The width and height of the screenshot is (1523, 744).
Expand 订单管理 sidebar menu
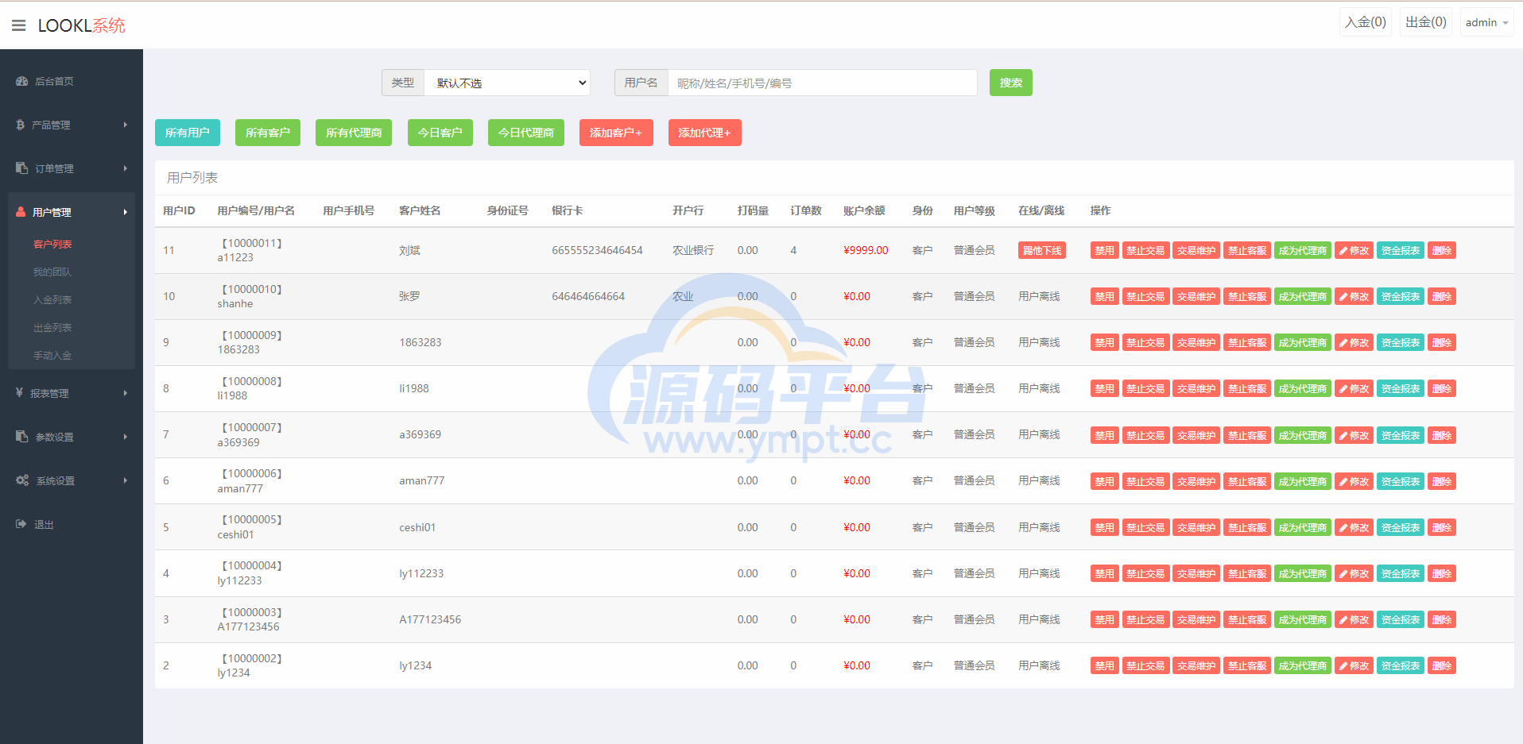tap(72, 168)
